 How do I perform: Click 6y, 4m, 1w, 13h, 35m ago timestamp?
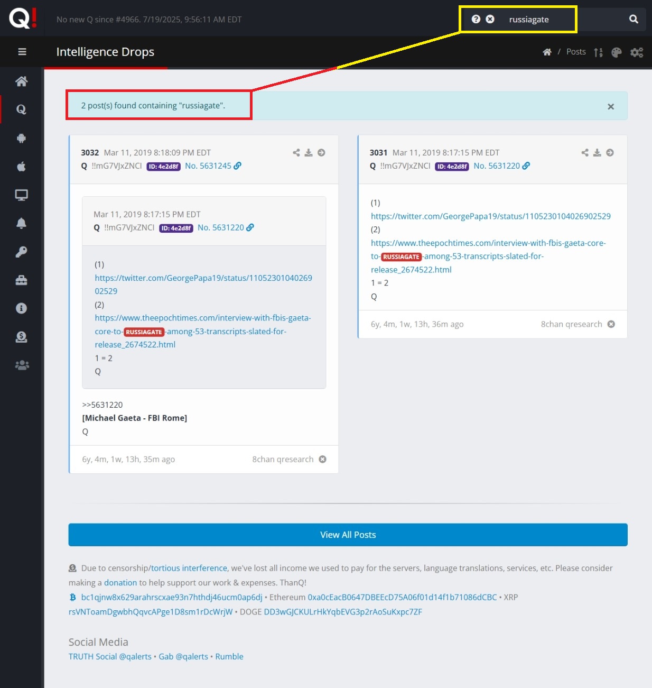click(x=128, y=460)
